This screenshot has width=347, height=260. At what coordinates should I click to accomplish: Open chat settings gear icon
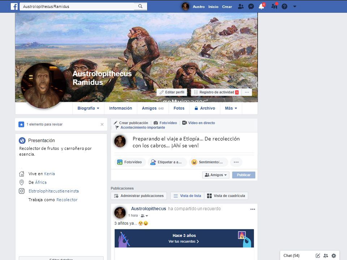pos(334,256)
